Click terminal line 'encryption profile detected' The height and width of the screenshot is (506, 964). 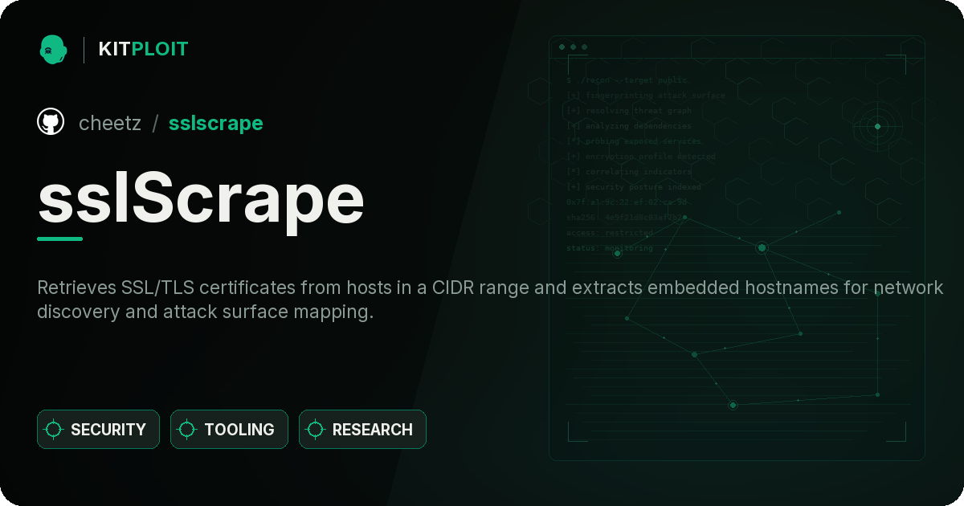pos(640,157)
